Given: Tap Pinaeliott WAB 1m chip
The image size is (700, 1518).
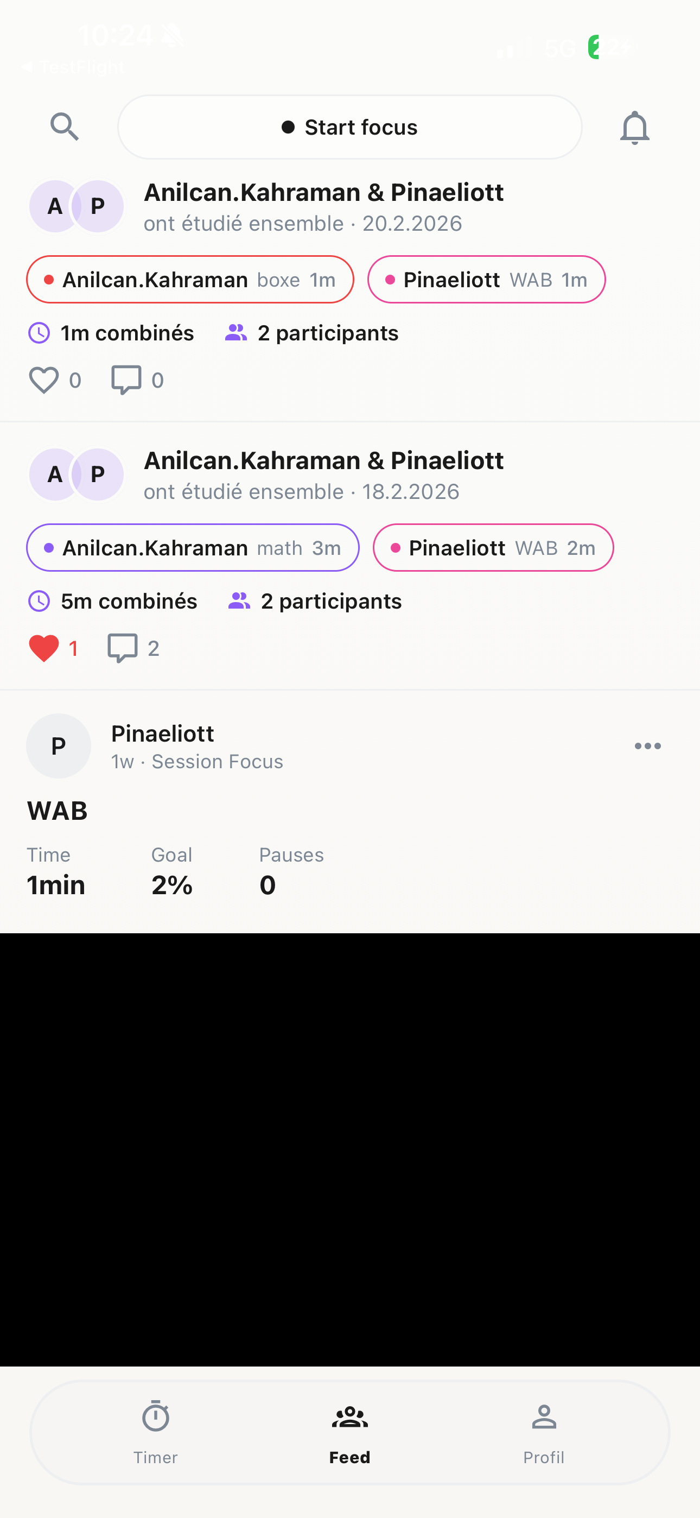Looking at the screenshot, I should (486, 279).
